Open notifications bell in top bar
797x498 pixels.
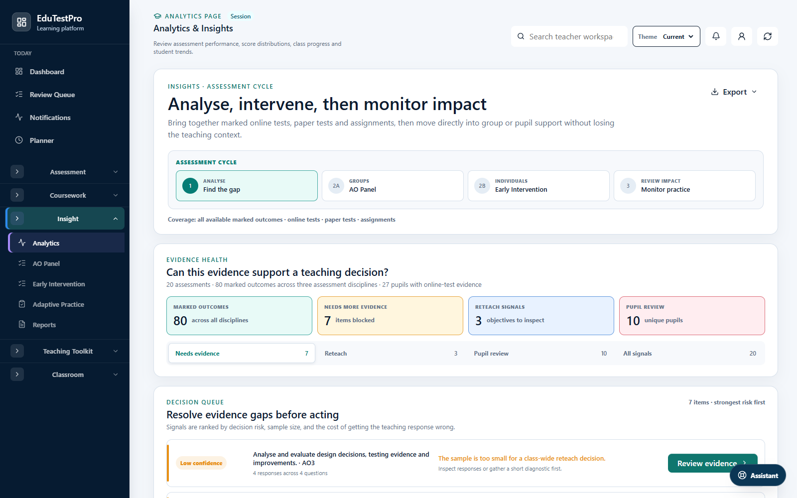[716, 36]
